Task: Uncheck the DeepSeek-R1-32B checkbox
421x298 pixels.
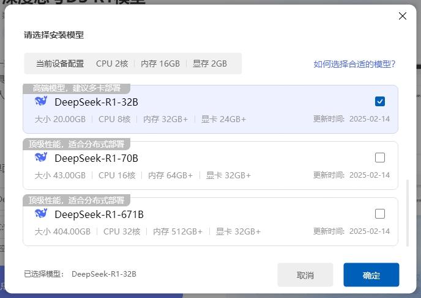Action: click(x=379, y=101)
